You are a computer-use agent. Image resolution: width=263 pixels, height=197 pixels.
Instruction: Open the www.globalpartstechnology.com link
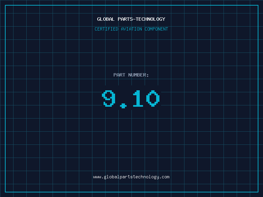pos(131,177)
